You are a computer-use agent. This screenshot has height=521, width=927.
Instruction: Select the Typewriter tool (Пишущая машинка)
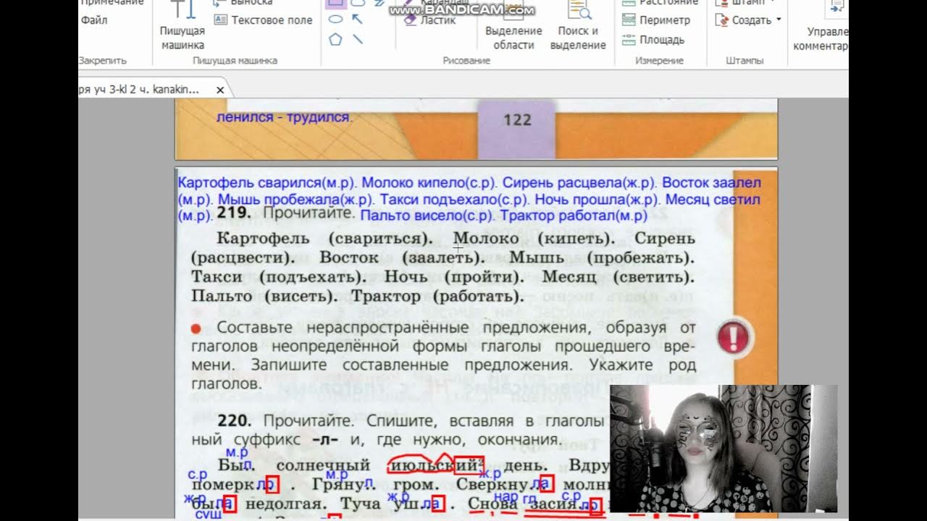[182, 25]
